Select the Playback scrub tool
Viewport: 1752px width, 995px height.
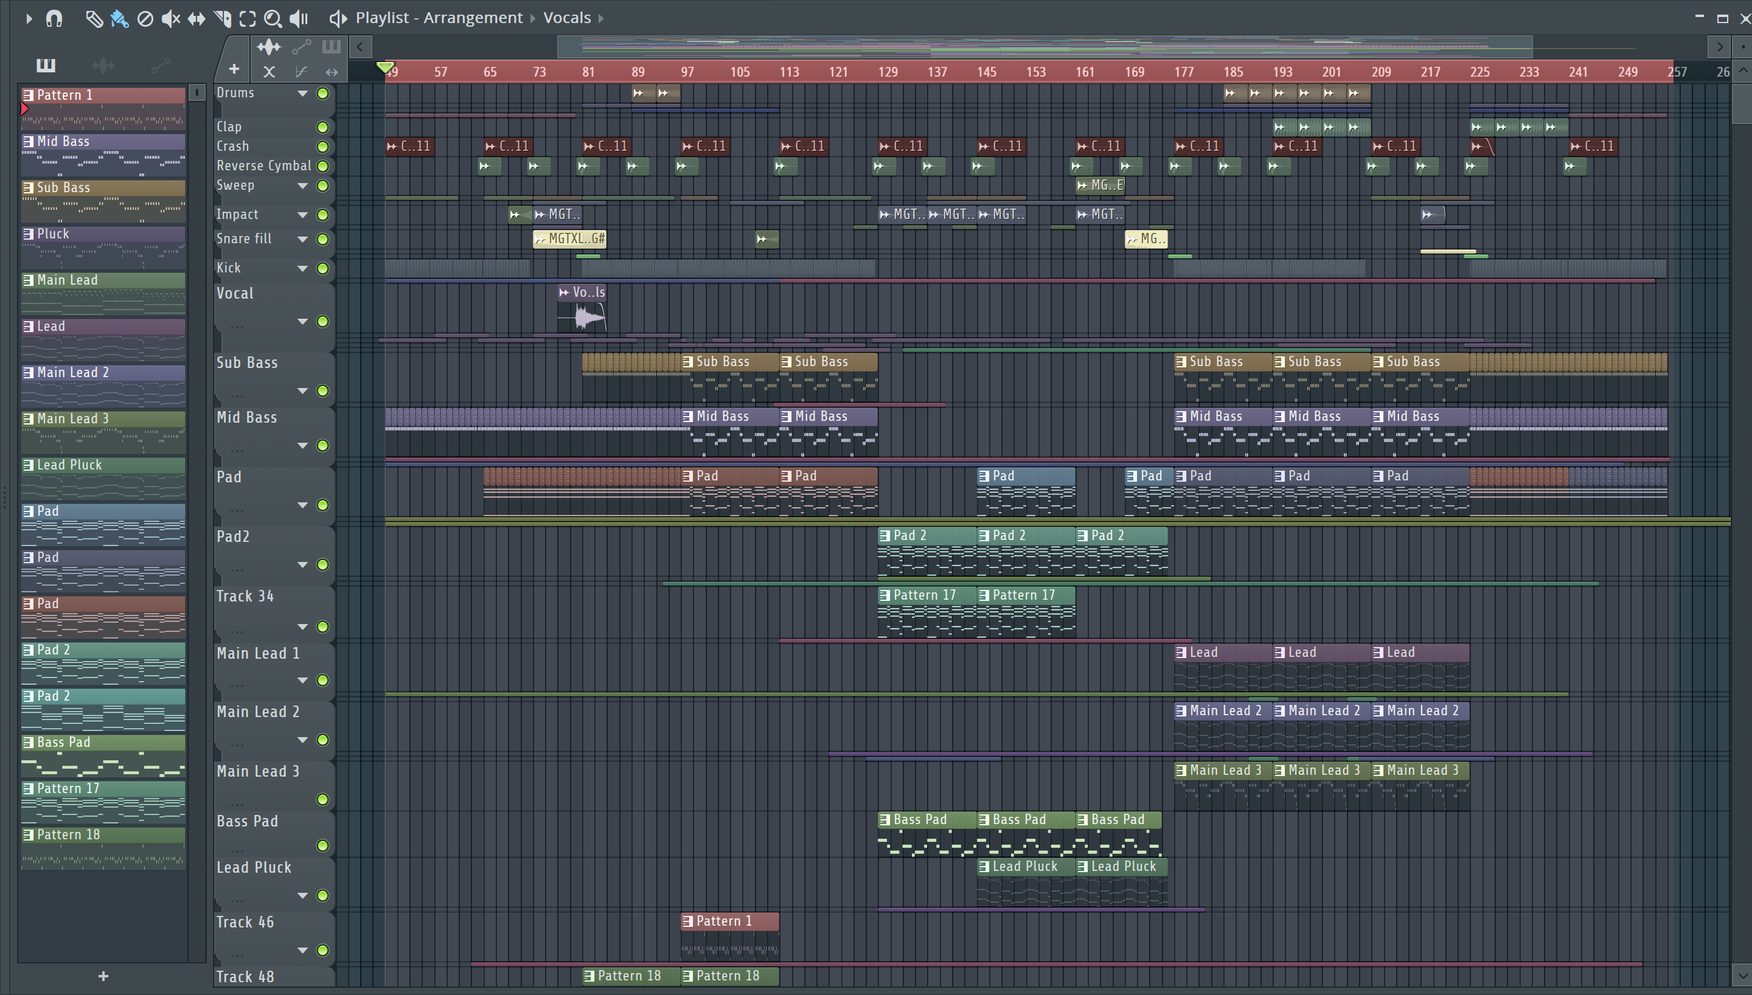point(299,18)
